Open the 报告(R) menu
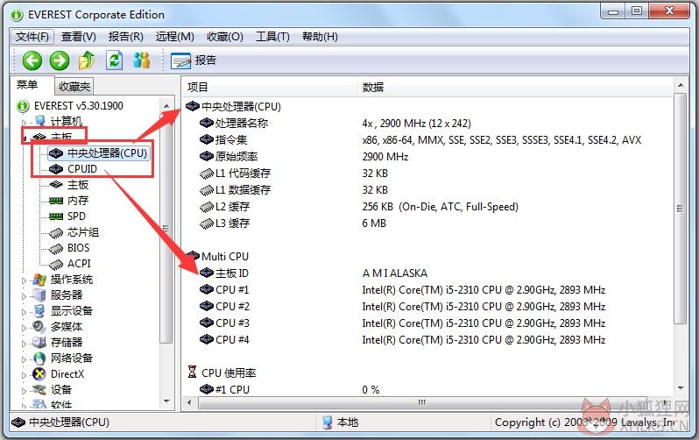The image size is (699, 440). pos(126,37)
